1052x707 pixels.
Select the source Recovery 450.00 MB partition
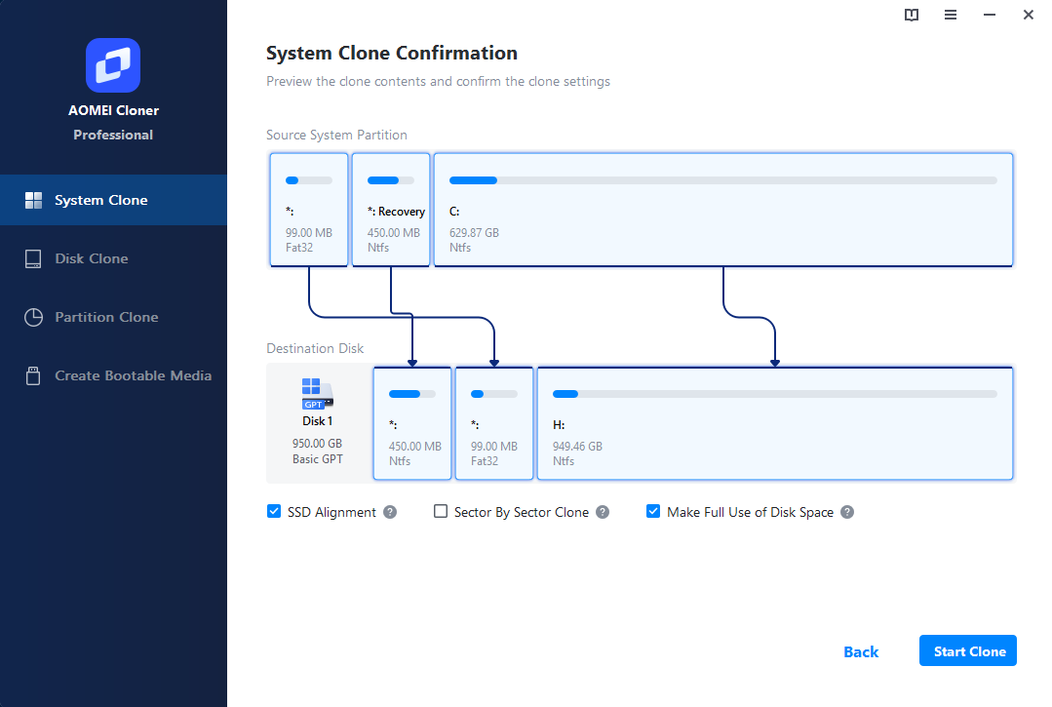pos(390,210)
